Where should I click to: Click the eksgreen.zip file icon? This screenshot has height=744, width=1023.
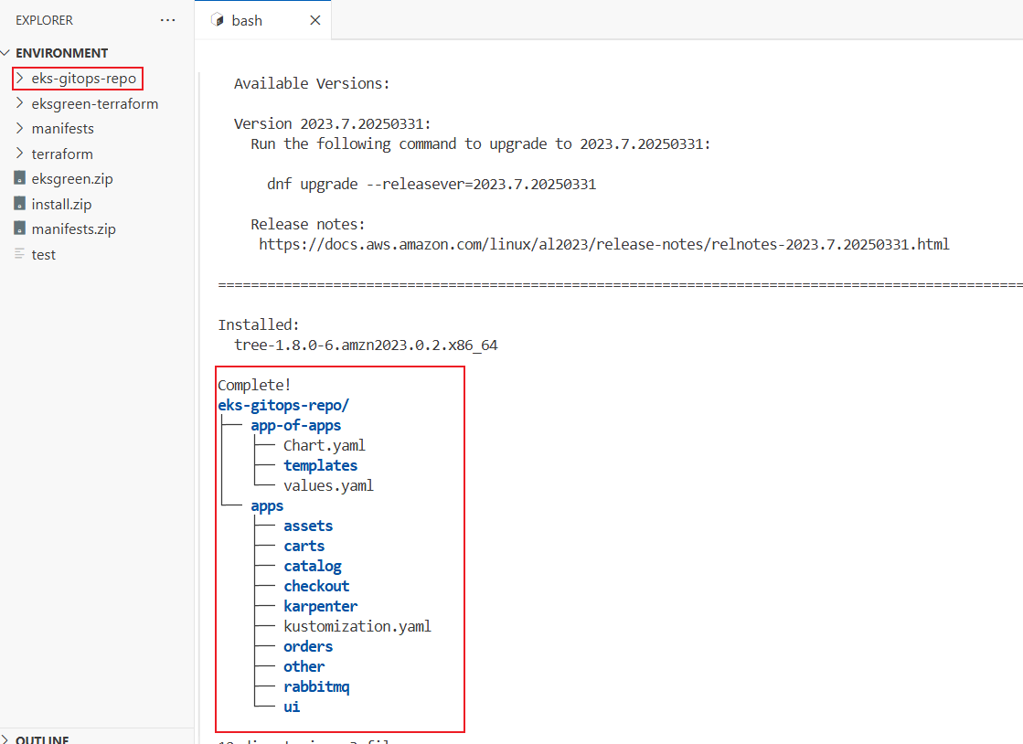point(19,178)
